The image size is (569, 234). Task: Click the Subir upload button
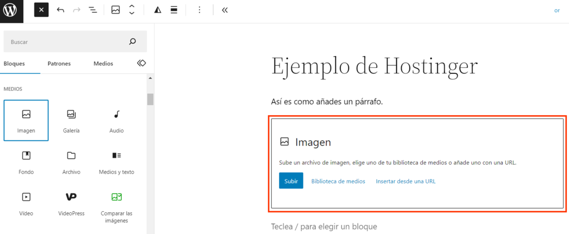click(291, 181)
